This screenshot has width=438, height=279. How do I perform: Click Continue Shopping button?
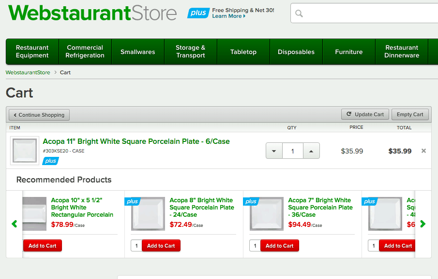[39, 115]
